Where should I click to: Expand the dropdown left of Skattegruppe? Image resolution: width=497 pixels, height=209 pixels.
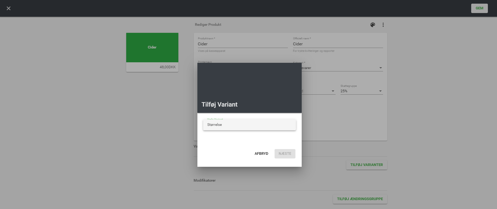(x=332, y=91)
